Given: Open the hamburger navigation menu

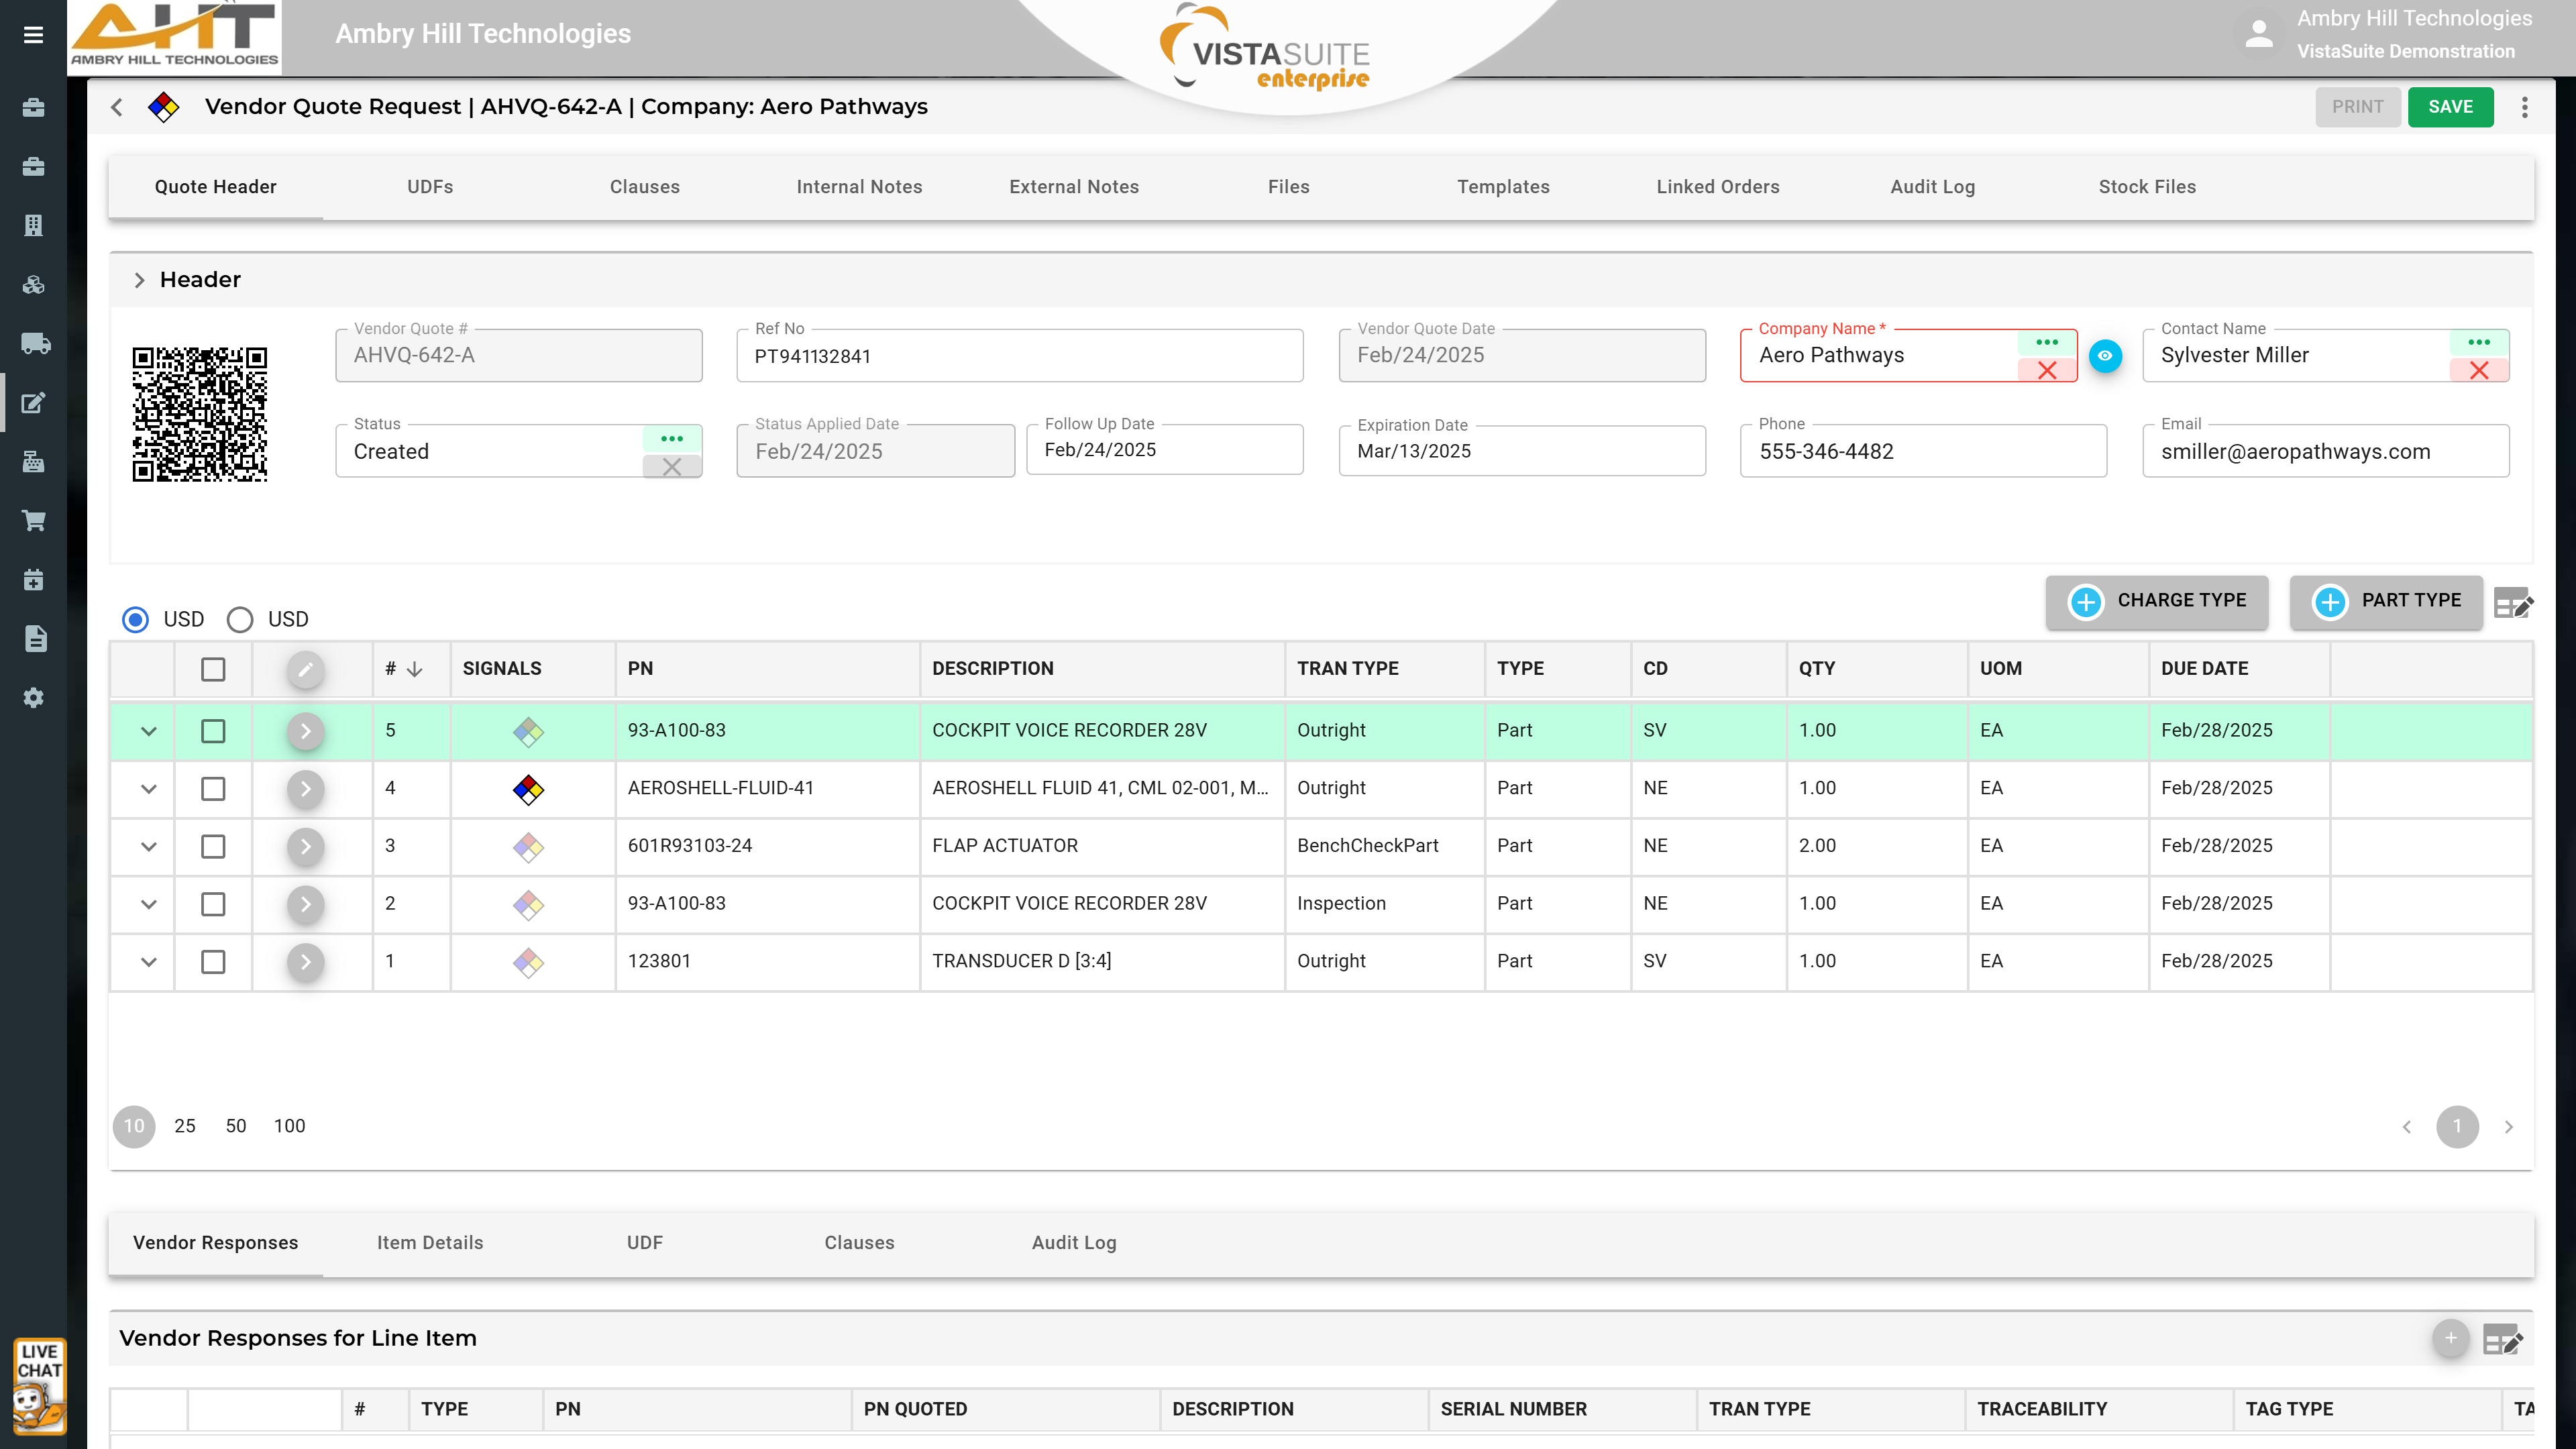Looking at the screenshot, I should point(33,35).
